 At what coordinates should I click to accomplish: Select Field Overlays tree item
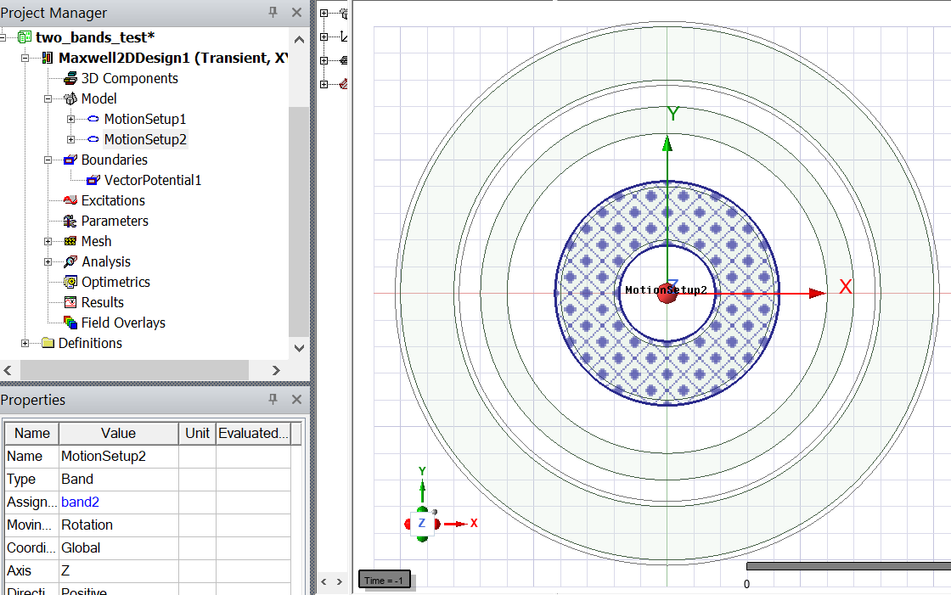point(123,323)
